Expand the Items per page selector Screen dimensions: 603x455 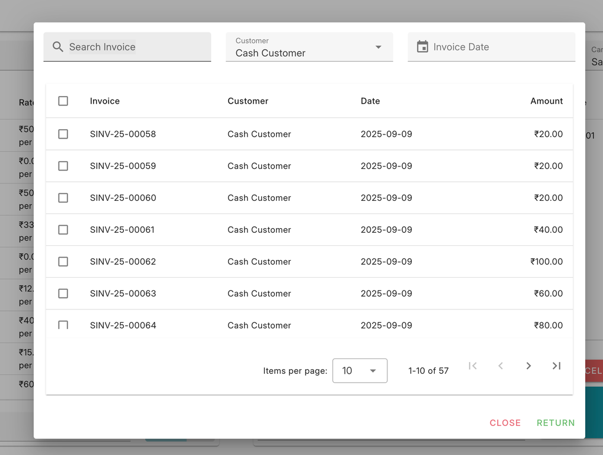(x=360, y=371)
